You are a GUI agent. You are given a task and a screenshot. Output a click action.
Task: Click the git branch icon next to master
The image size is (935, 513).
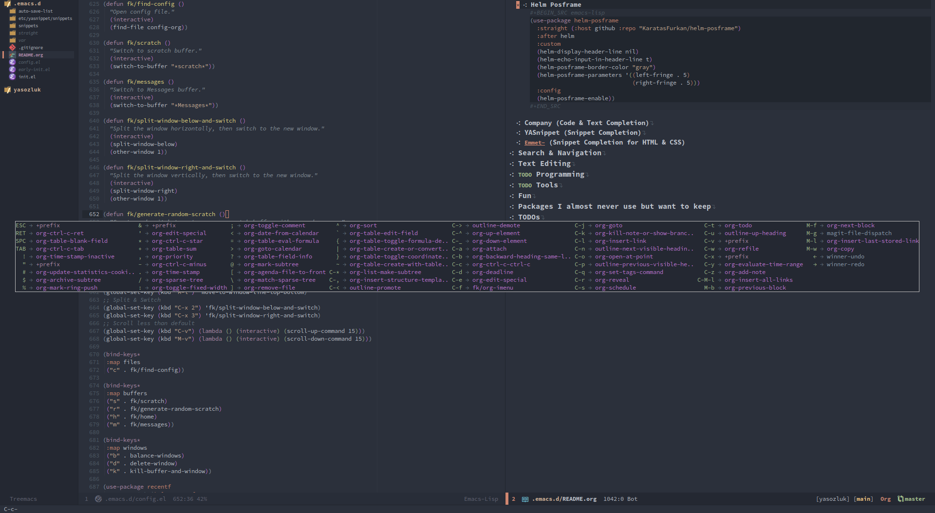[900, 499]
